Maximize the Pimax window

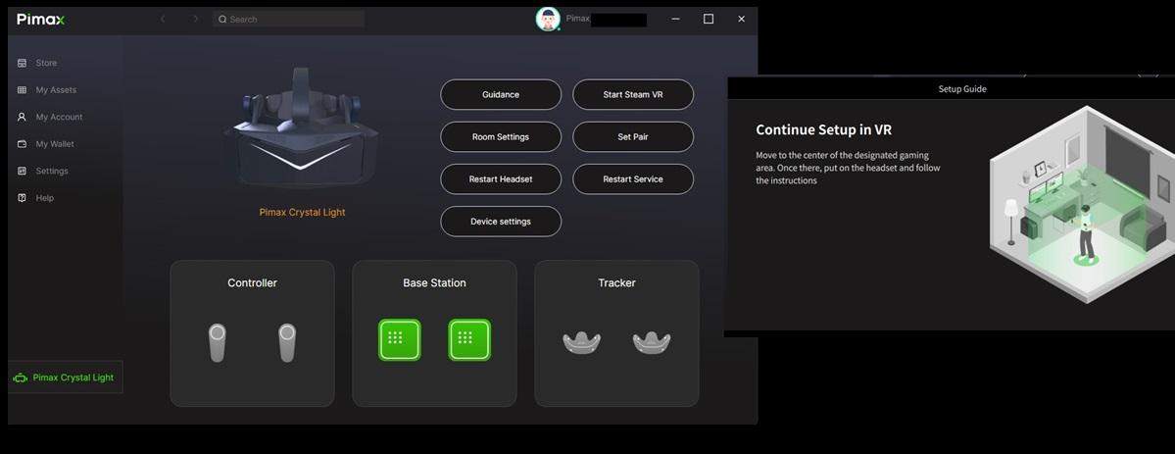pyautogui.click(x=709, y=19)
